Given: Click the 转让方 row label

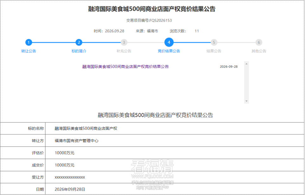Looking at the screenshot, I should 38,141.
